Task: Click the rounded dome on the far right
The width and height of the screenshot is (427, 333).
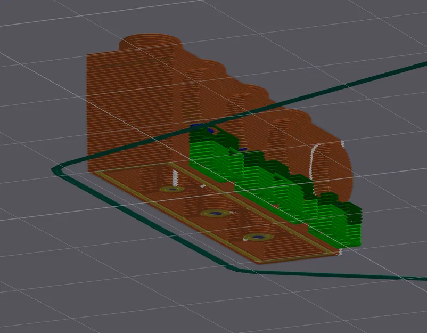Action: (x=333, y=165)
